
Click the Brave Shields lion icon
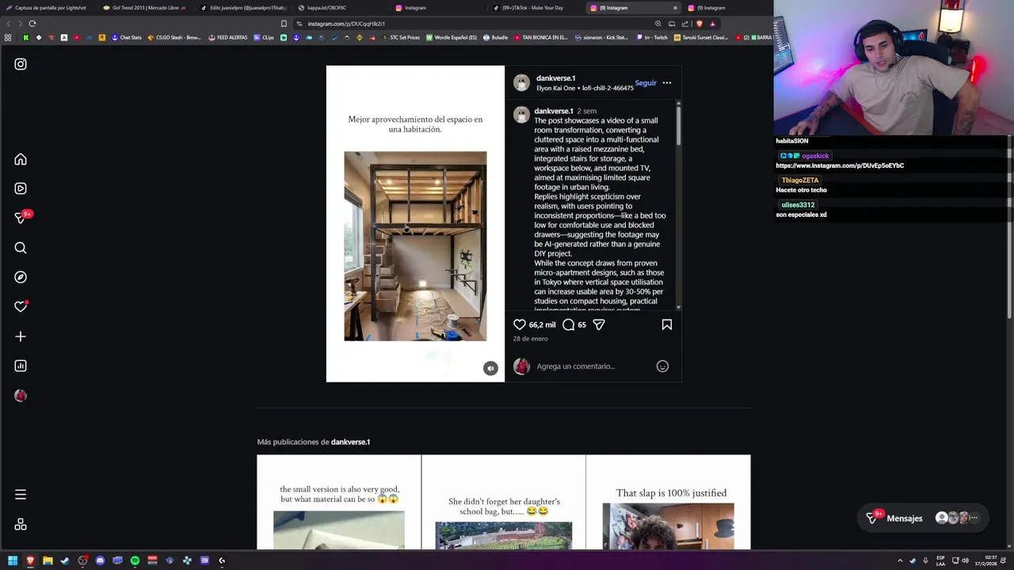[x=700, y=24]
